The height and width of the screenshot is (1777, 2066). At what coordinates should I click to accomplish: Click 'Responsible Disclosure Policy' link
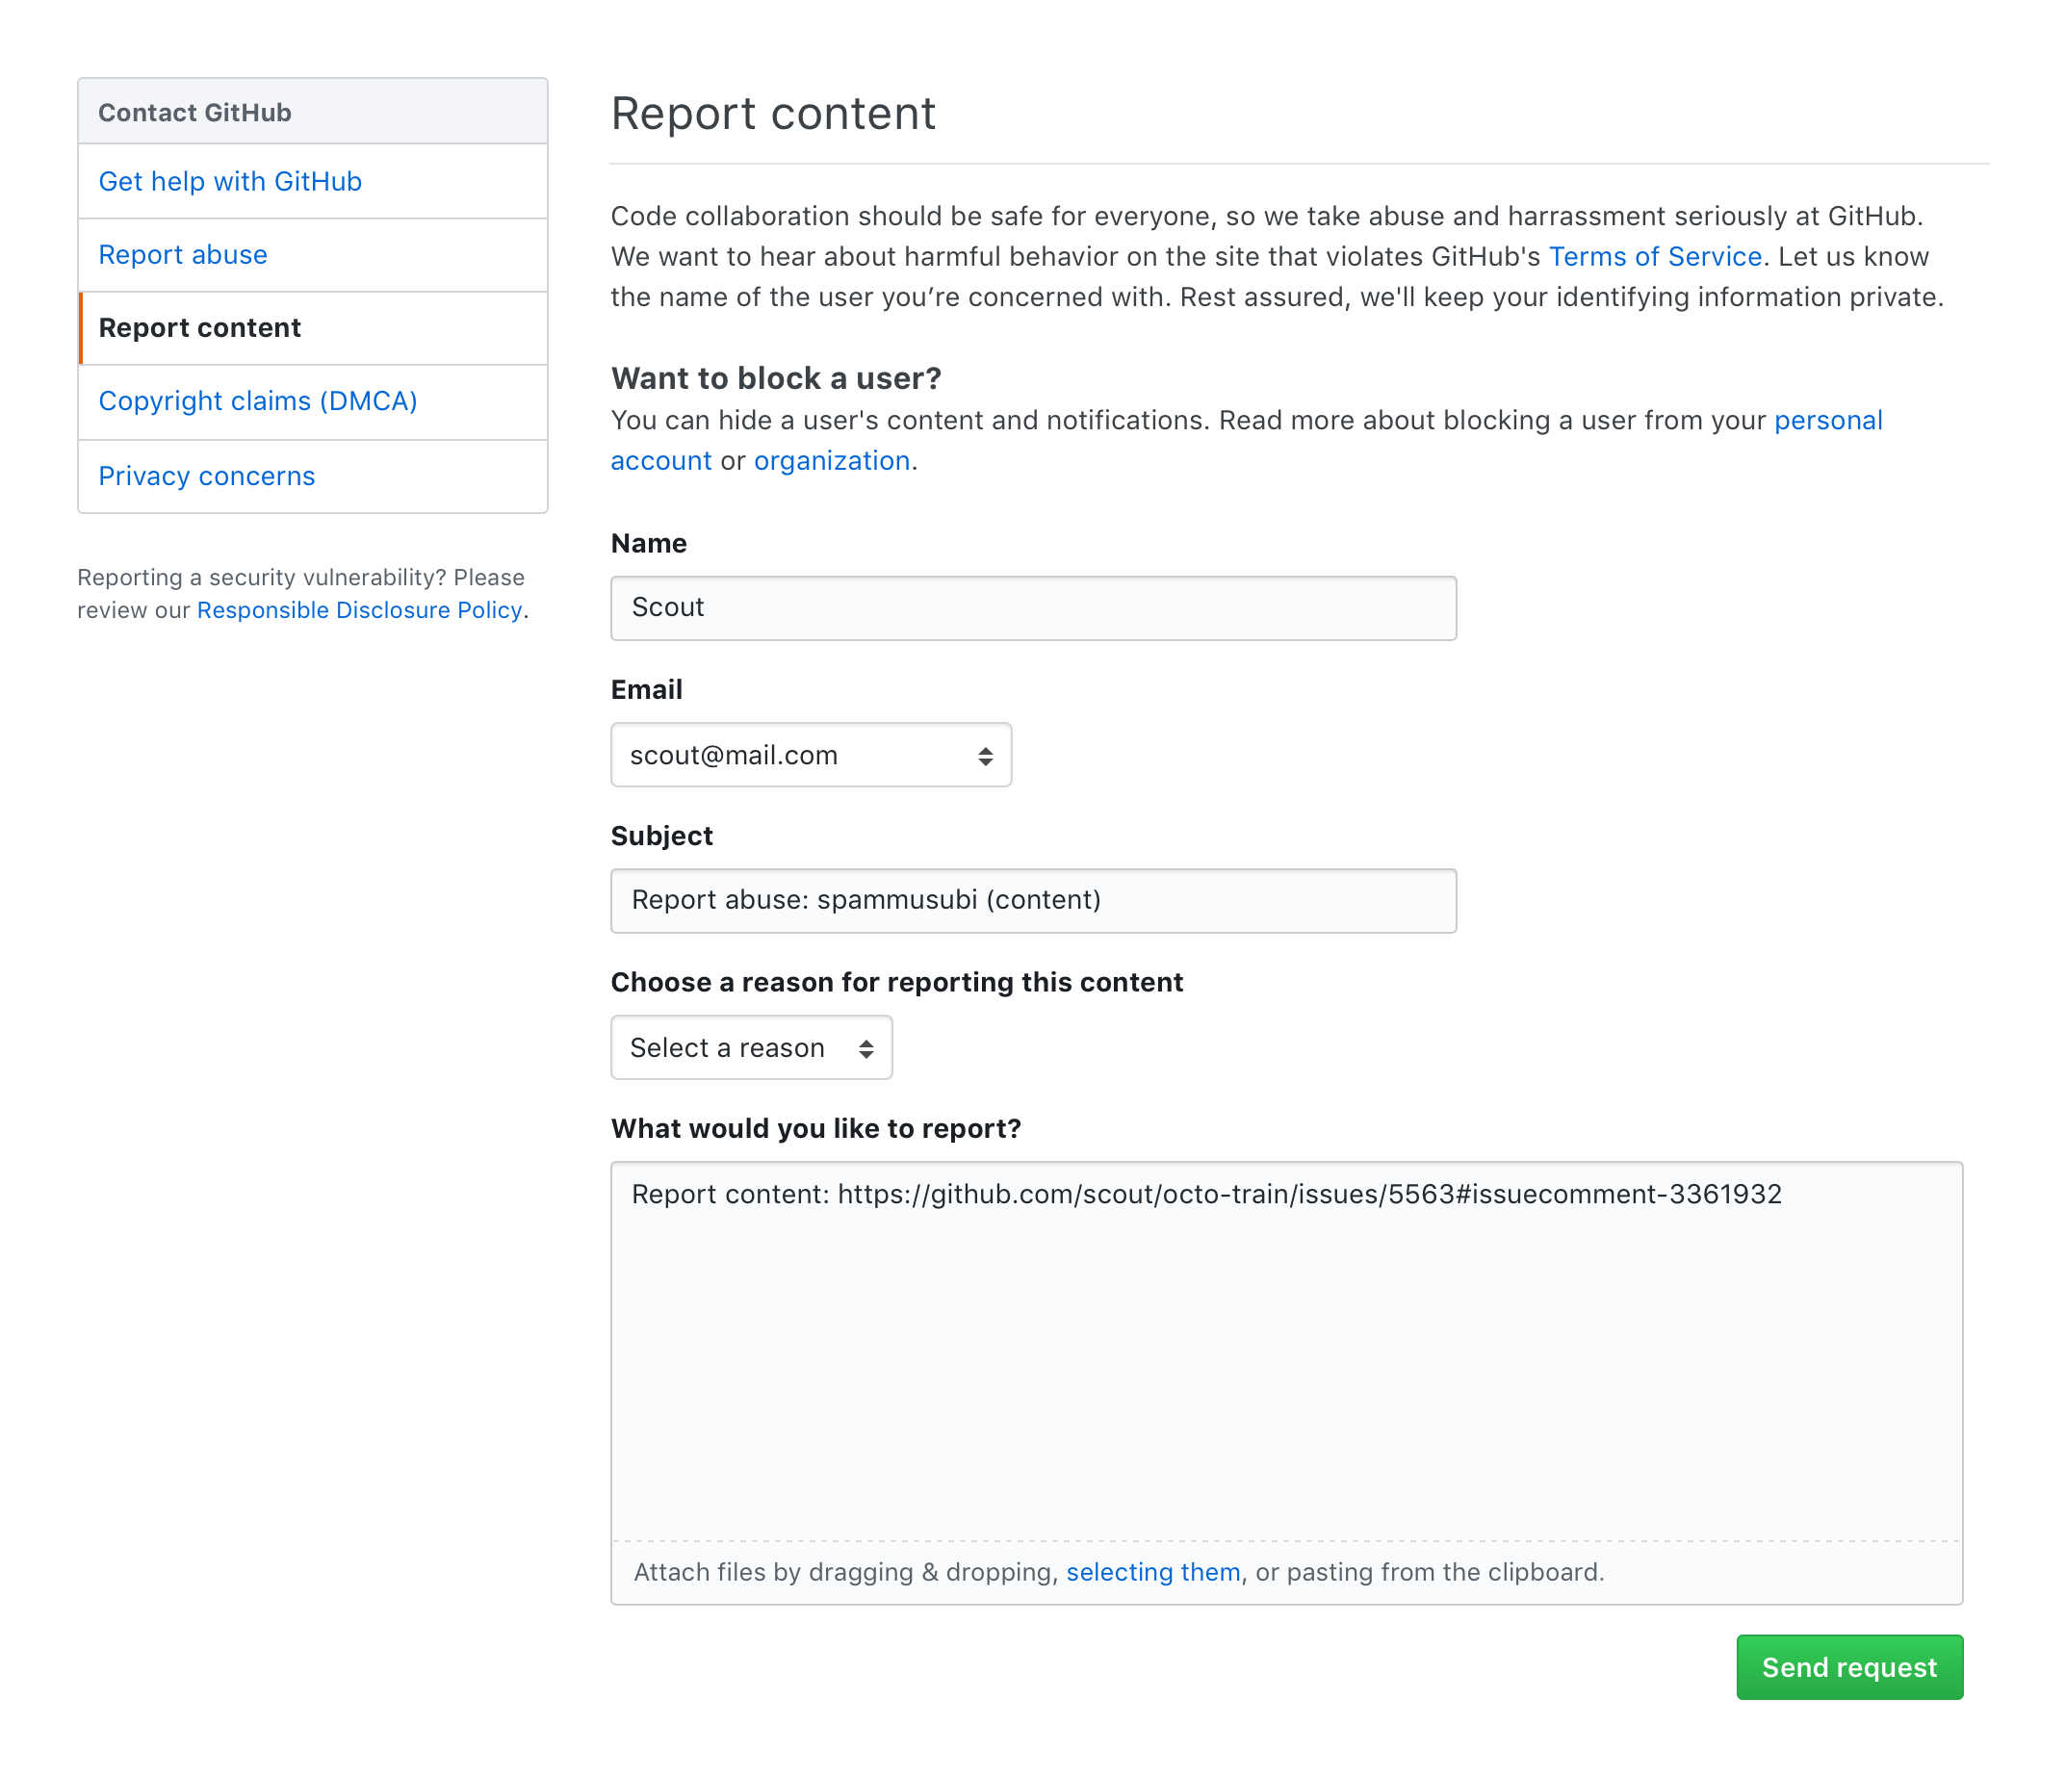tap(360, 609)
